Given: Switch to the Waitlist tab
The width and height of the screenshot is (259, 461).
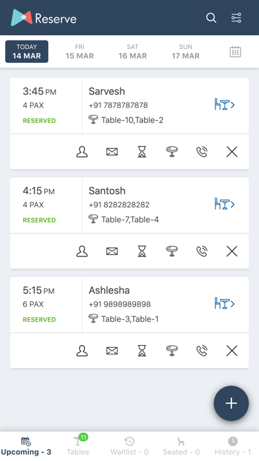Looking at the screenshot, I should (x=129, y=446).
